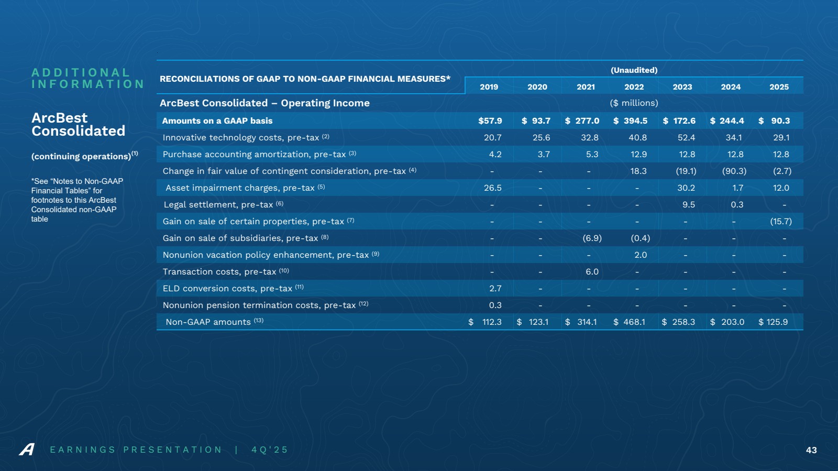Select the 2020 column header

pos(537,87)
